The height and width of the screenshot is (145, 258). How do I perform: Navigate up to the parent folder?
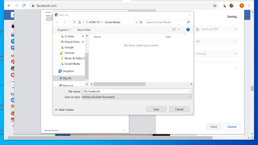[x=74, y=22]
